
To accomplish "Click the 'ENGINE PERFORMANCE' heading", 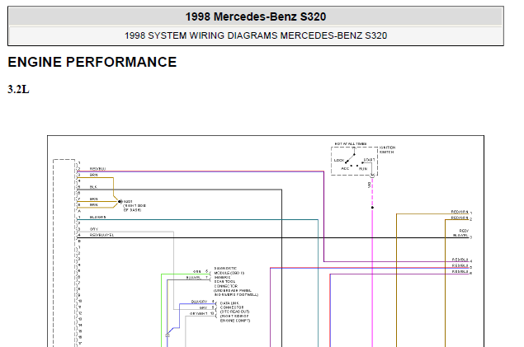I will tap(92, 62).
